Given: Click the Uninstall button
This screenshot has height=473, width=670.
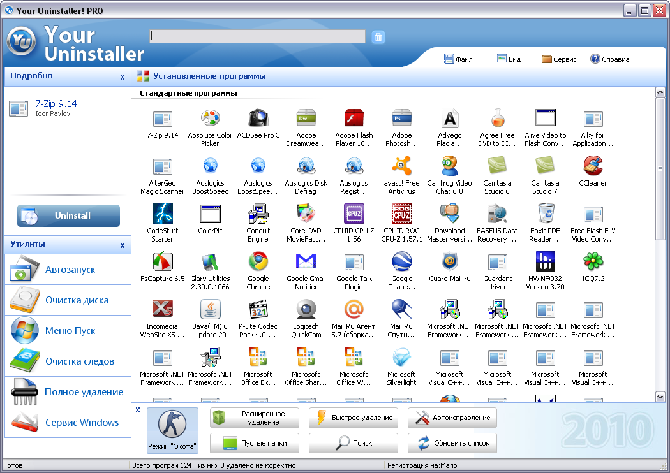Looking at the screenshot, I should 68,215.
